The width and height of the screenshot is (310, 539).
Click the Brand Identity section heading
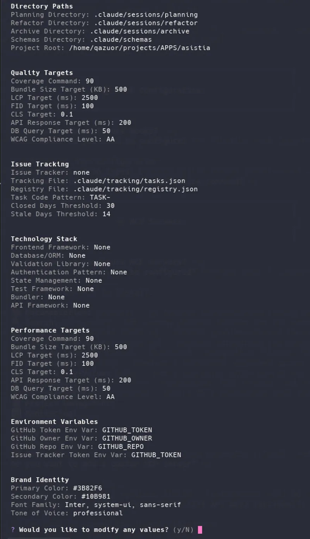click(40, 480)
